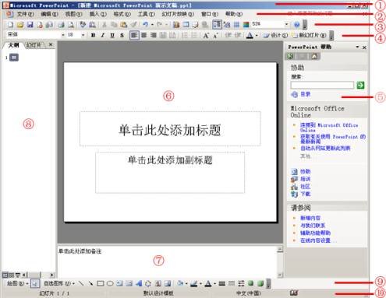Click the blue Help question mark icon
Viewport: 386px width, 298px height.
[296, 25]
